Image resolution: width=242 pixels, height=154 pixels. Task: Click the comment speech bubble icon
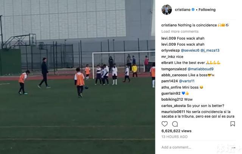(x=175, y=124)
